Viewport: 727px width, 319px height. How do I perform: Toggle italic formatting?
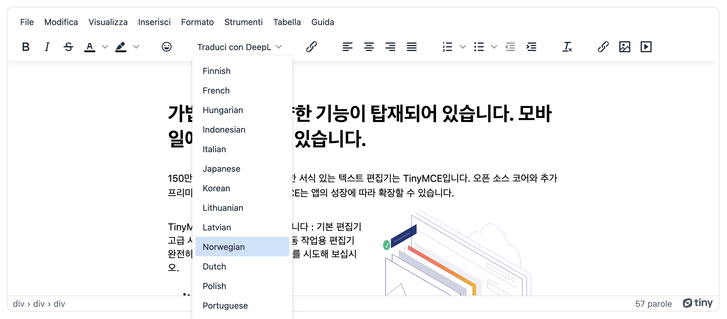click(x=47, y=47)
